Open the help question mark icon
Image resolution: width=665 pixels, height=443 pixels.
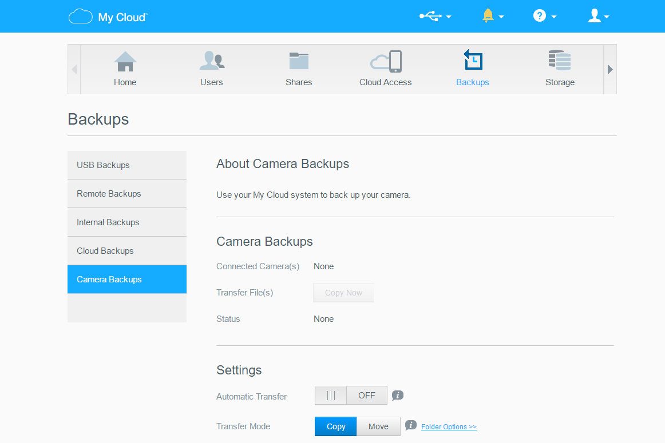coord(539,15)
